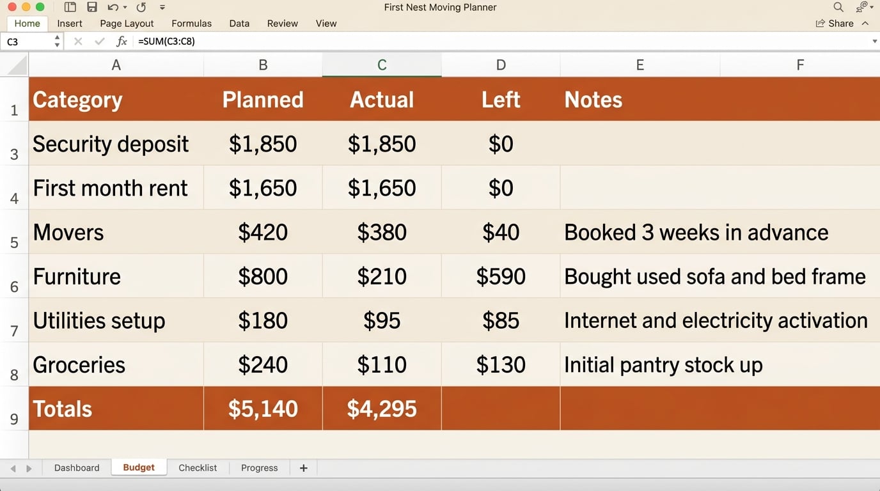Open the Page Layout ribbon tab

click(127, 23)
